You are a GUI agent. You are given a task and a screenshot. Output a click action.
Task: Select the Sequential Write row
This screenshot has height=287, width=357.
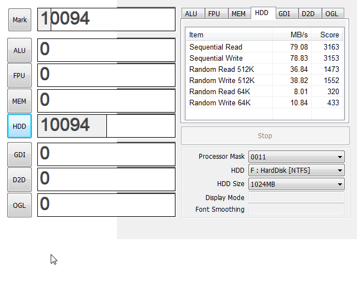[265, 58]
